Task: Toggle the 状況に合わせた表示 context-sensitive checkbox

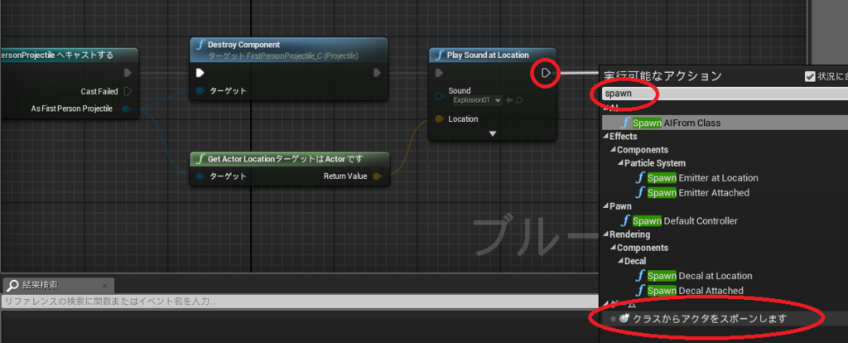Action: pyautogui.click(x=810, y=76)
